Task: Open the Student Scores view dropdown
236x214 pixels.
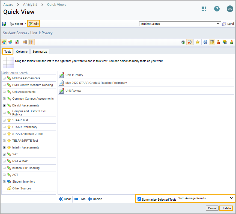Action: pyautogui.click(x=180, y=24)
